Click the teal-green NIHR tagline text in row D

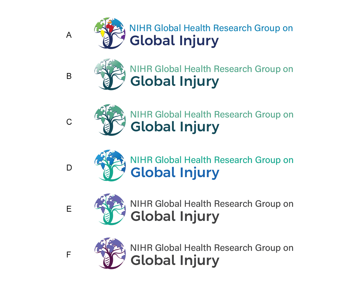pyautogui.click(x=212, y=160)
